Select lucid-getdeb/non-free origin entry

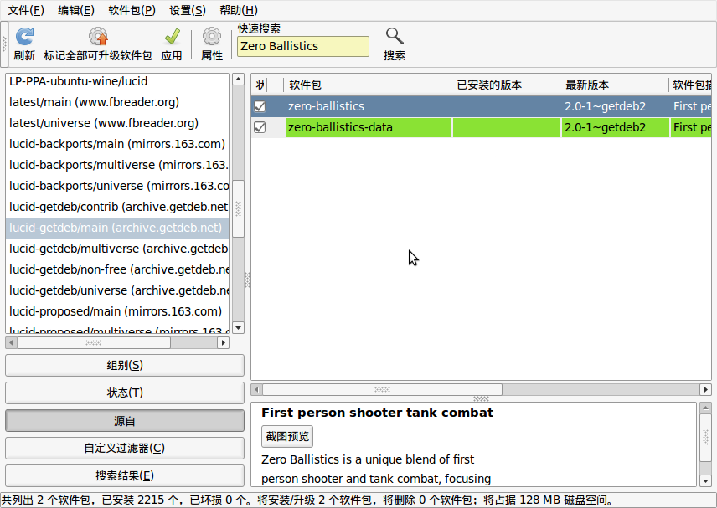pos(117,269)
